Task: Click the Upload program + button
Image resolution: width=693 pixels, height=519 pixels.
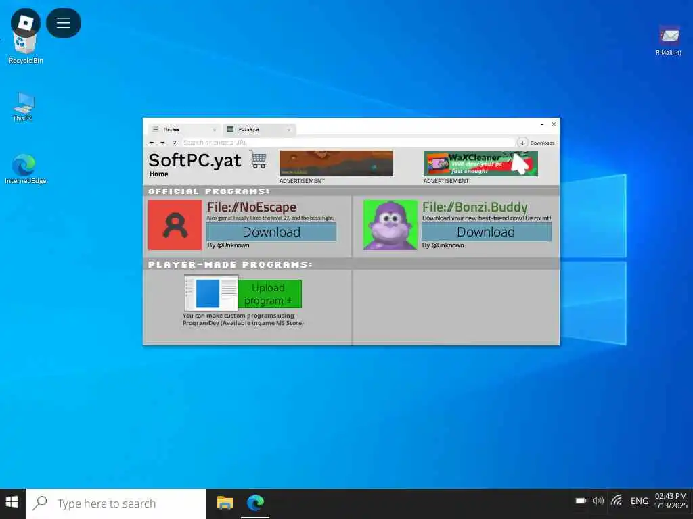Action: tap(269, 294)
